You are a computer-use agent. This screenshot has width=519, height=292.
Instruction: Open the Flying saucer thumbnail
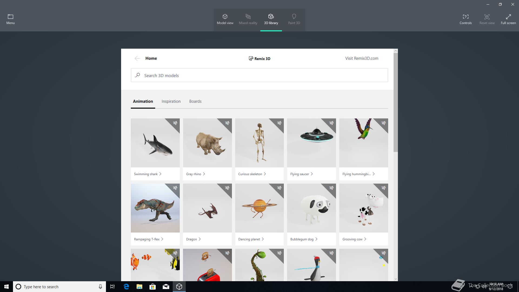tap(311, 143)
